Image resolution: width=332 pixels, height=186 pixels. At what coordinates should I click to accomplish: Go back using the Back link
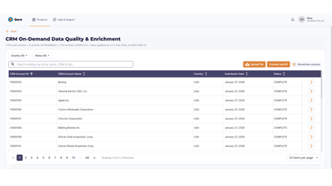pyautogui.click(x=11, y=31)
